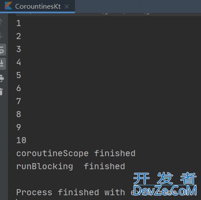Toggle scroll to end of console
201x200 pixels.
pos(2,64)
